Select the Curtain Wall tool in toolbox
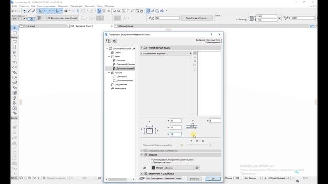 (14, 93)
